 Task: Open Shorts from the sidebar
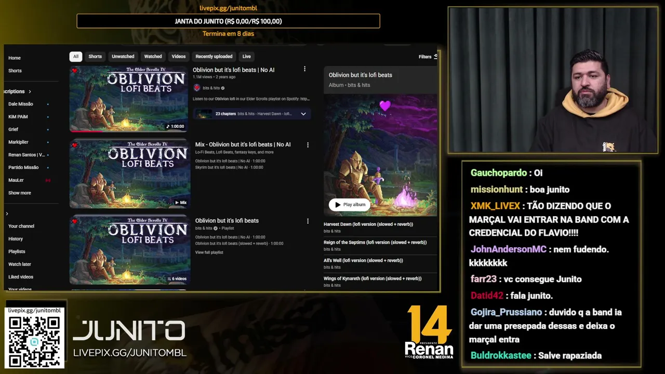(x=15, y=71)
